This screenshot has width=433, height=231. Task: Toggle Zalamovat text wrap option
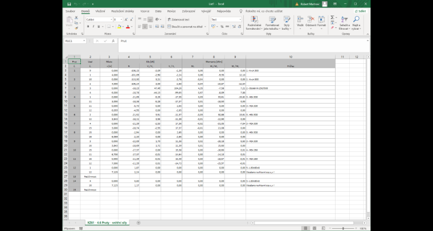pos(179,19)
